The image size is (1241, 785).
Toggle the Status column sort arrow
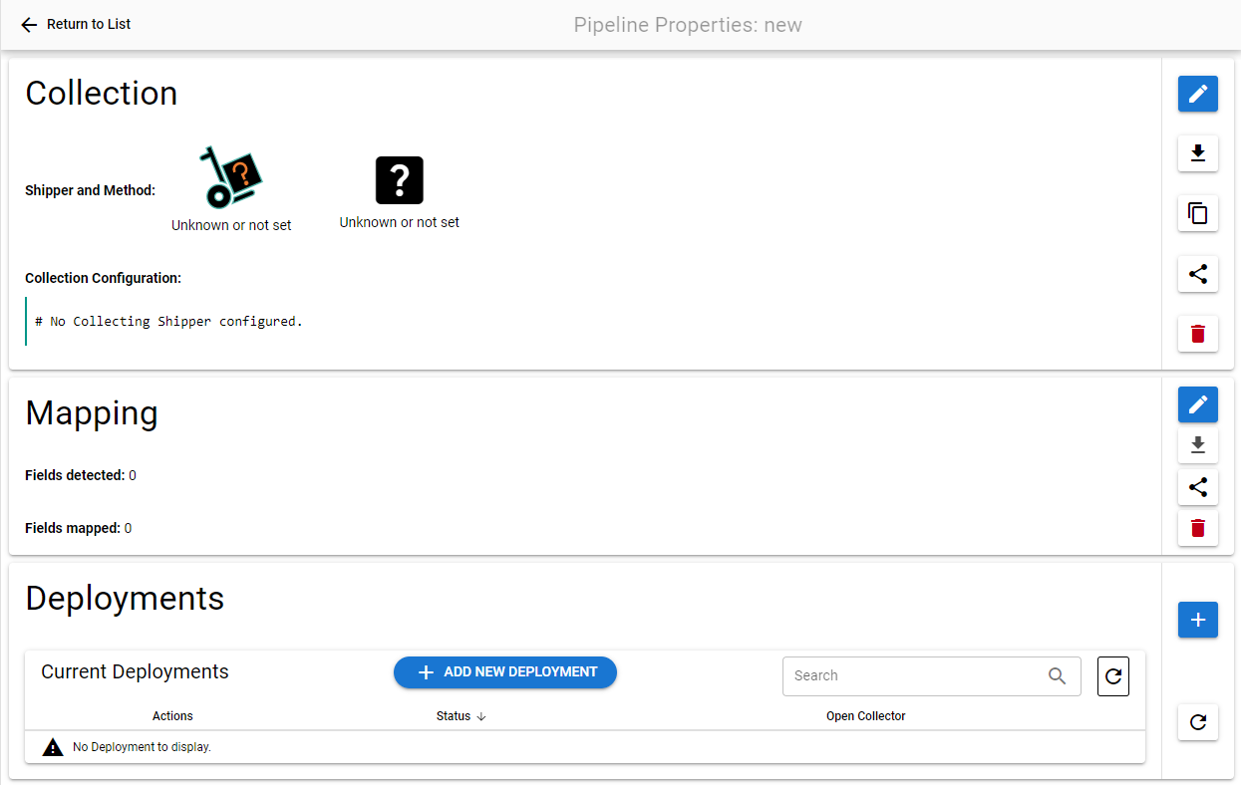(480, 715)
